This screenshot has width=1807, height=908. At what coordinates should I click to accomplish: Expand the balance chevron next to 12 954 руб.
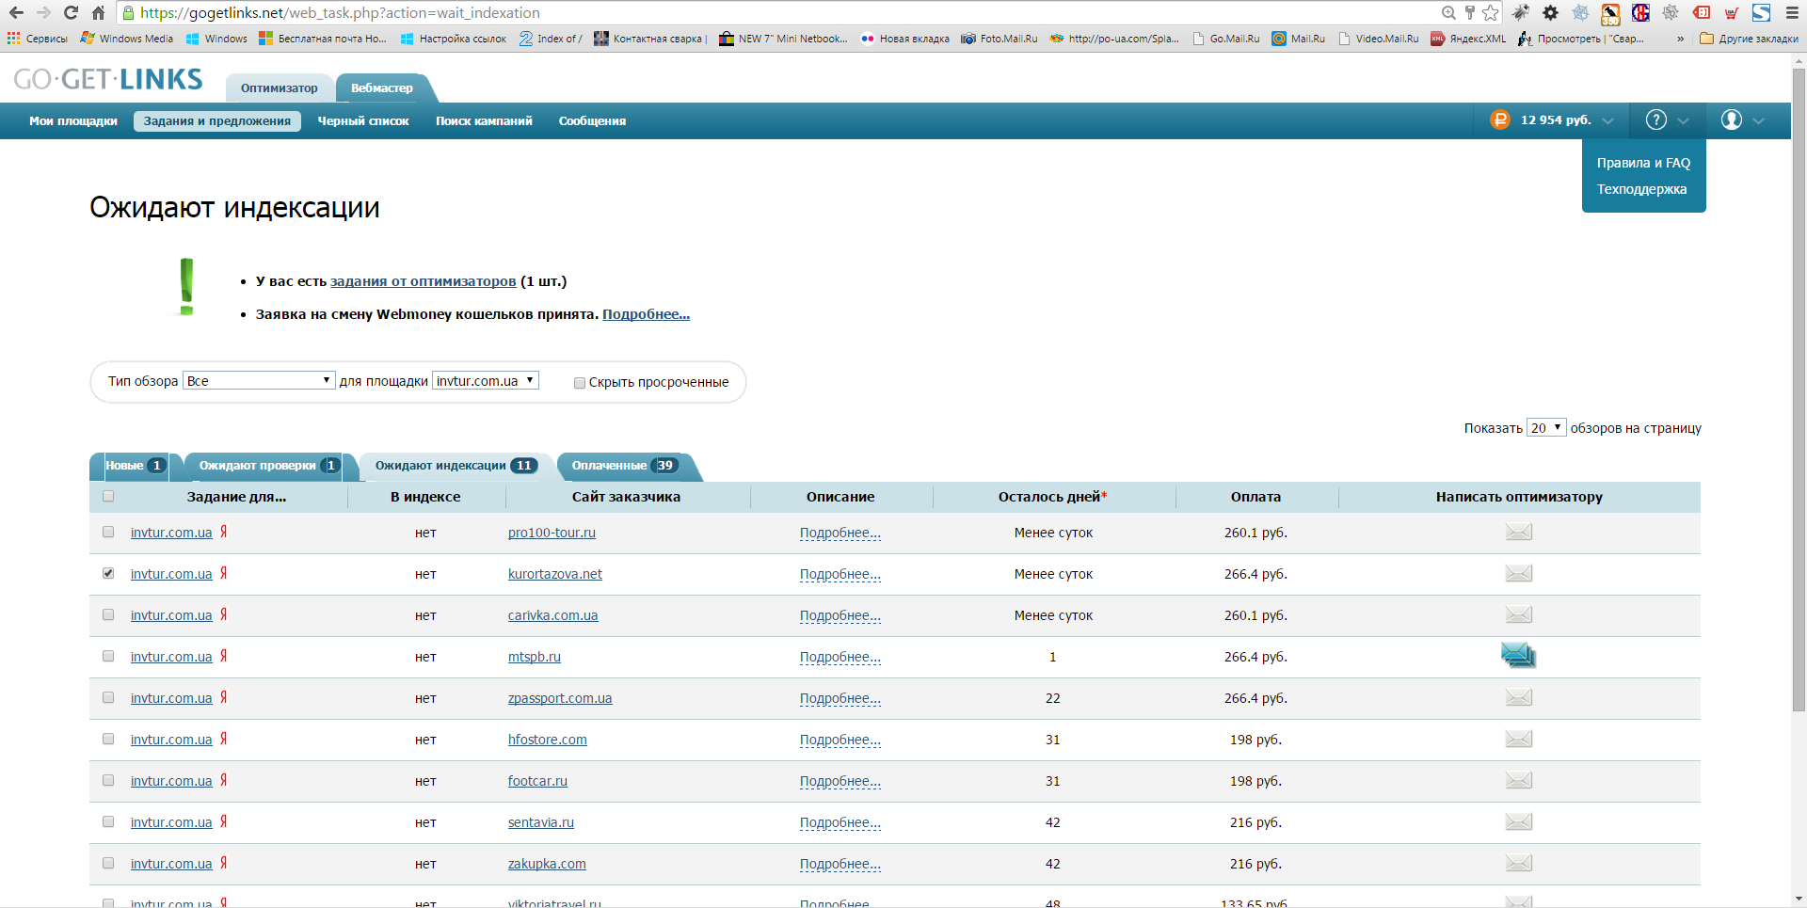point(1608,120)
